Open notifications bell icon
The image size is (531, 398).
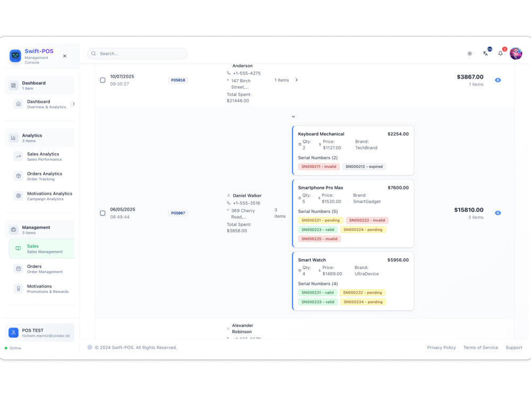pyautogui.click(x=500, y=54)
